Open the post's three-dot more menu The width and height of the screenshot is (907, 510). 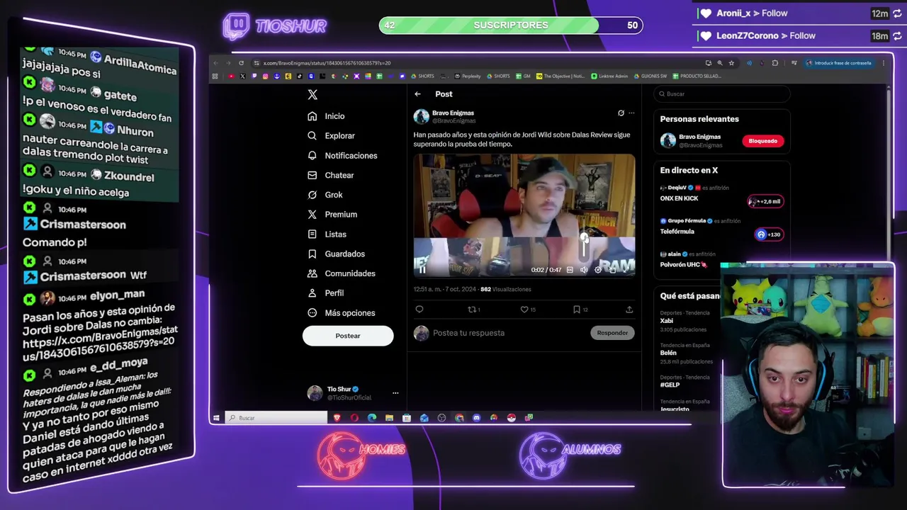[x=631, y=113]
